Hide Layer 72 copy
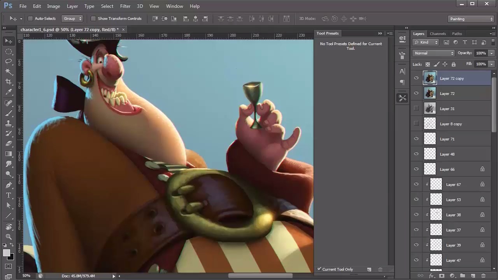The width and height of the screenshot is (498, 280). 416,78
